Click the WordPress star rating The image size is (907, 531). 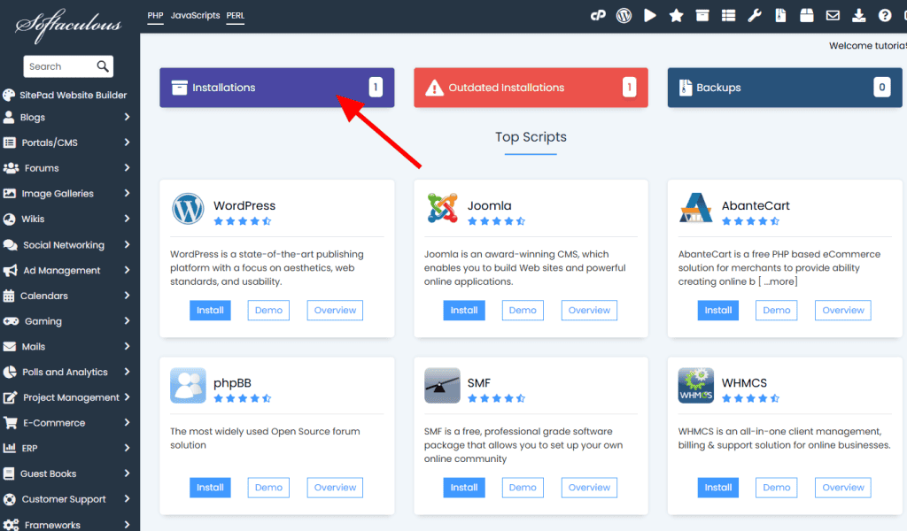tap(243, 221)
